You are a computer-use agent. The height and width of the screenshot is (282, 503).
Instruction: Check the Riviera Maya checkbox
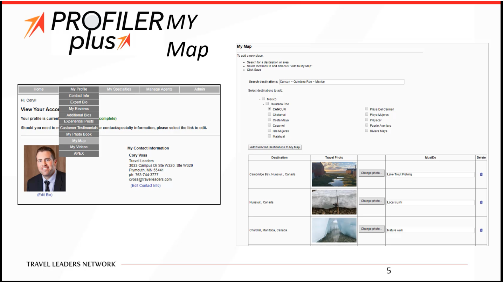[366, 131]
